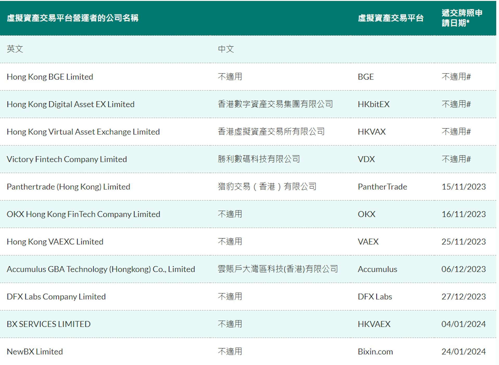Click the 'Bixin.com' platform name
Image resolution: width=499 pixels, height=365 pixels.
375,351
